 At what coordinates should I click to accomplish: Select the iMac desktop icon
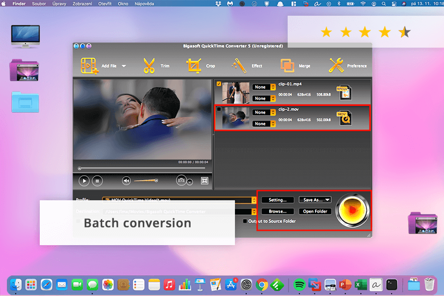pyautogui.click(x=25, y=36)
